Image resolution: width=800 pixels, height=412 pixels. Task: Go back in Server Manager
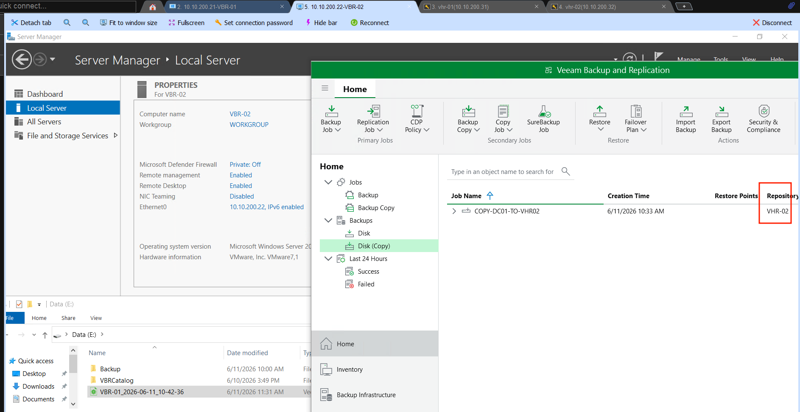[22, 59]
